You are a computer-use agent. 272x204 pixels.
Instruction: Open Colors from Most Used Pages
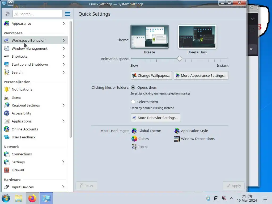[140, 139]
